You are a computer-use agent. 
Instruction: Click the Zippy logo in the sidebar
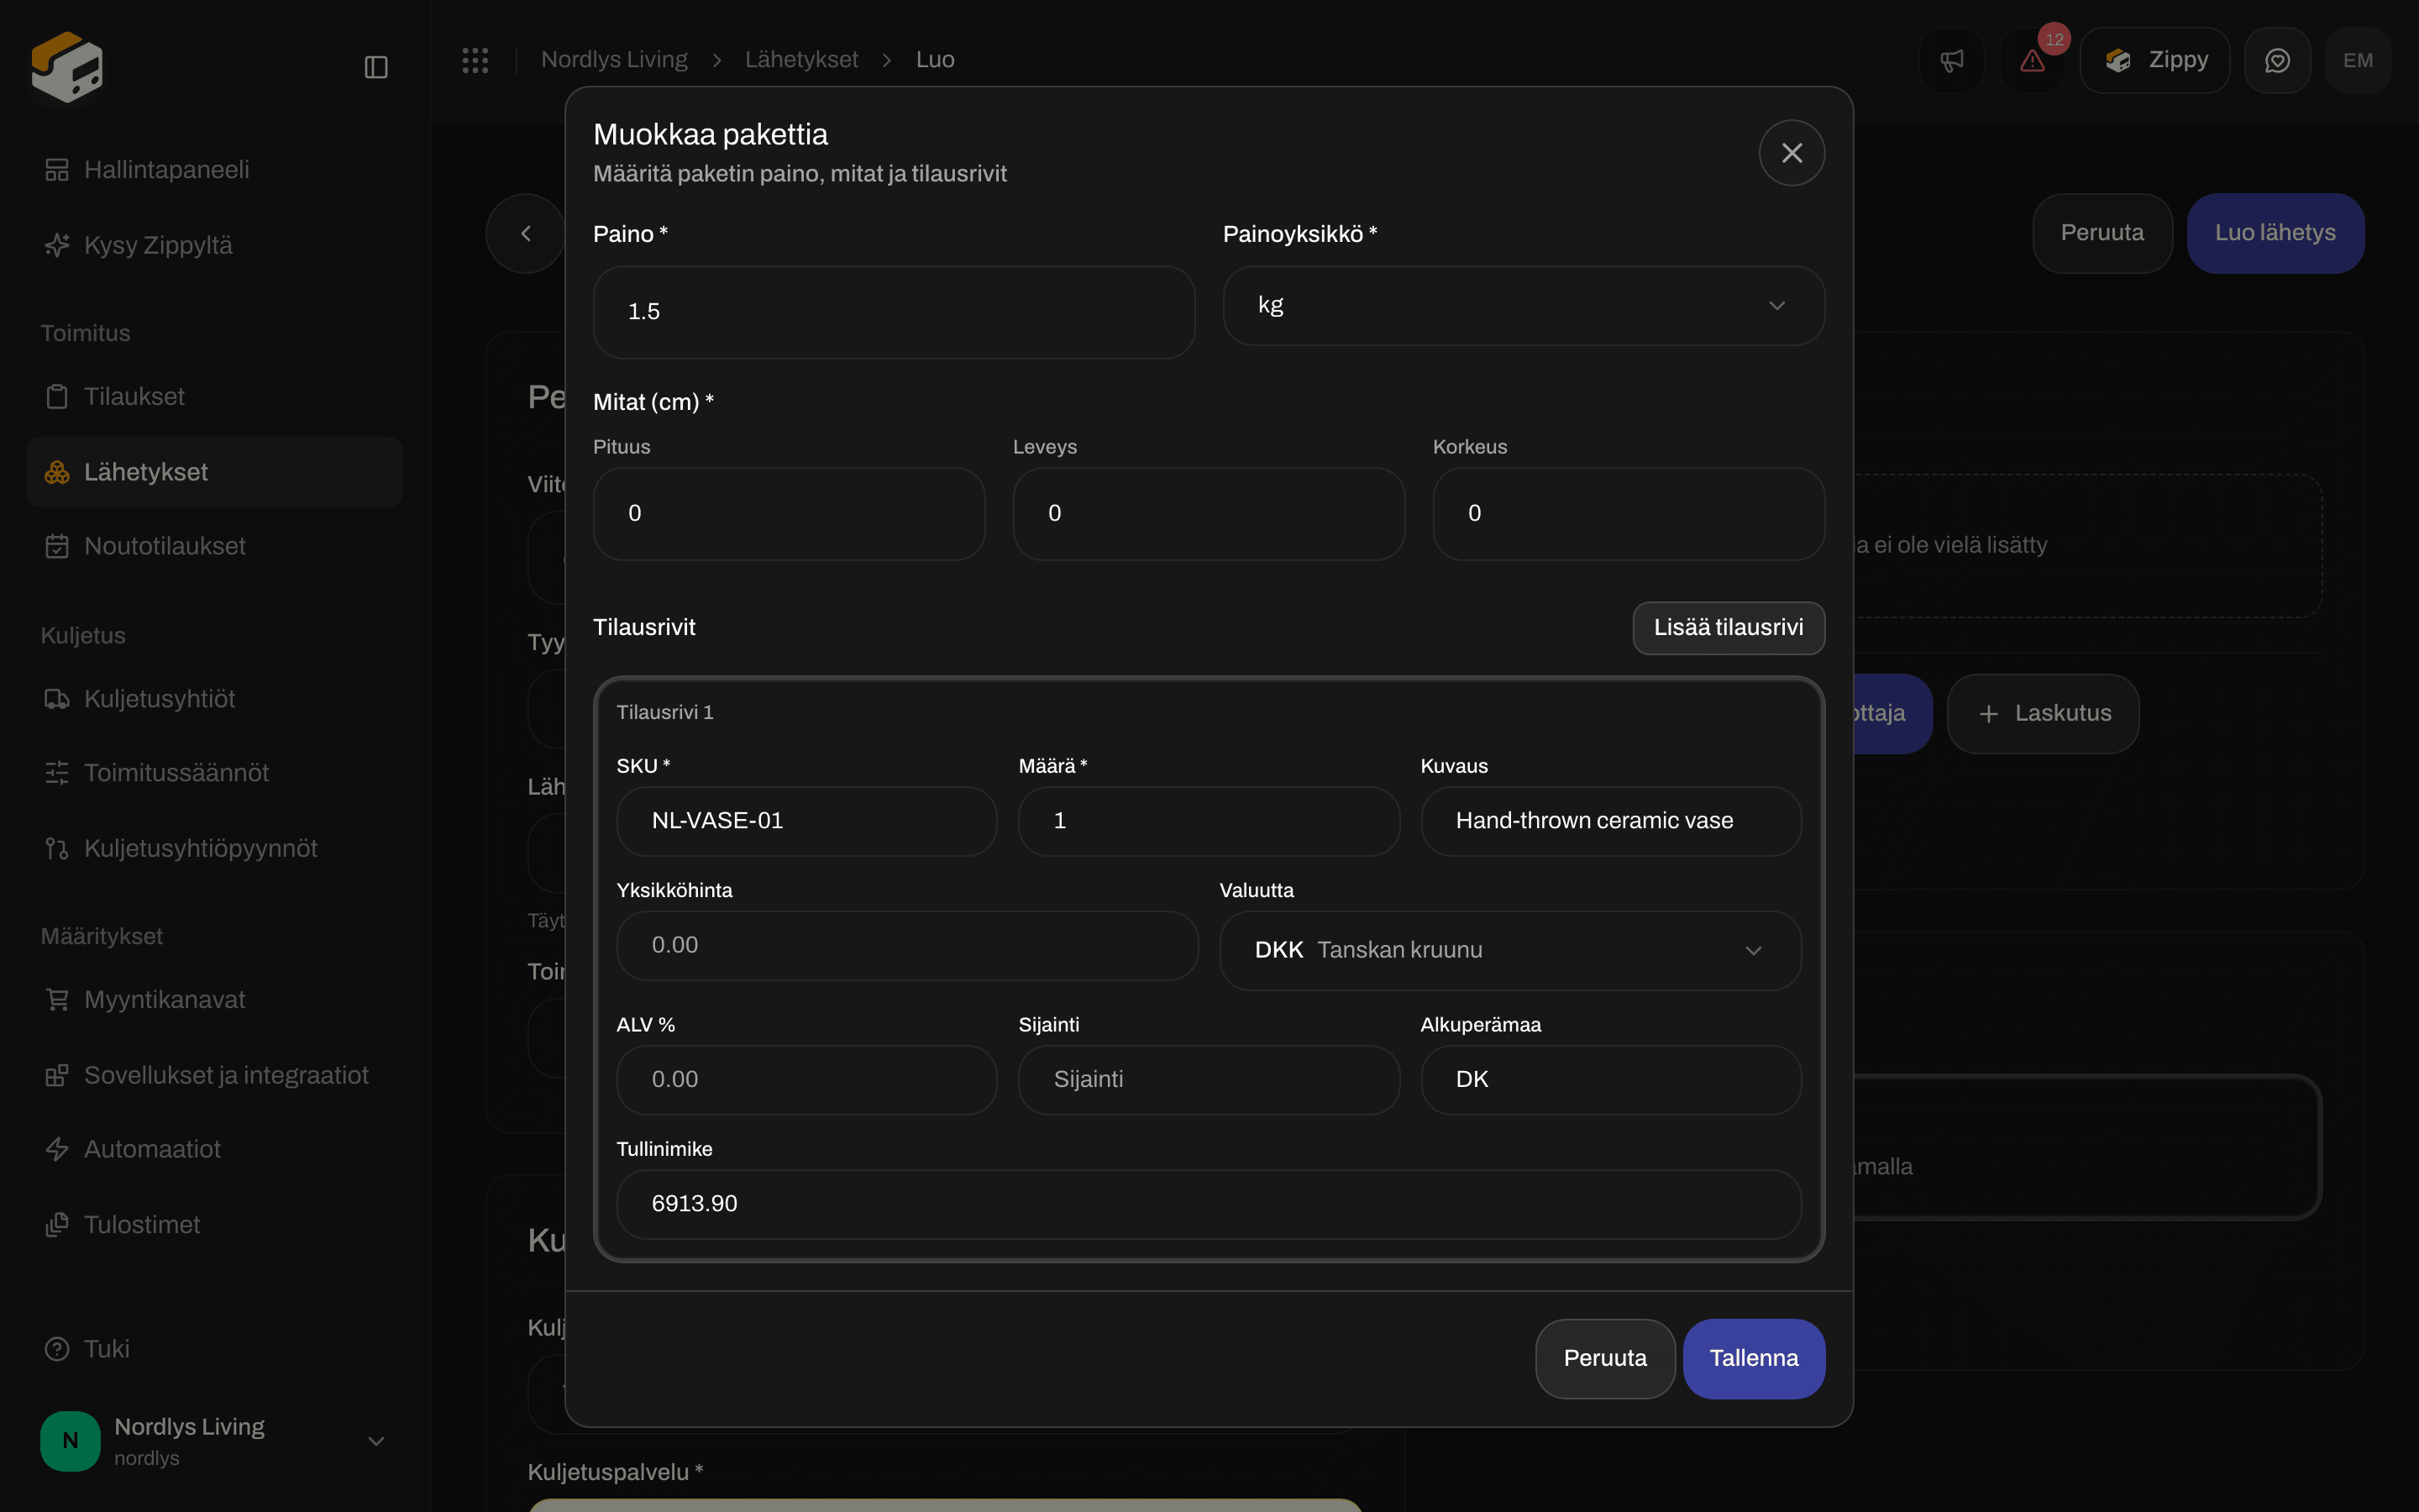67,66
